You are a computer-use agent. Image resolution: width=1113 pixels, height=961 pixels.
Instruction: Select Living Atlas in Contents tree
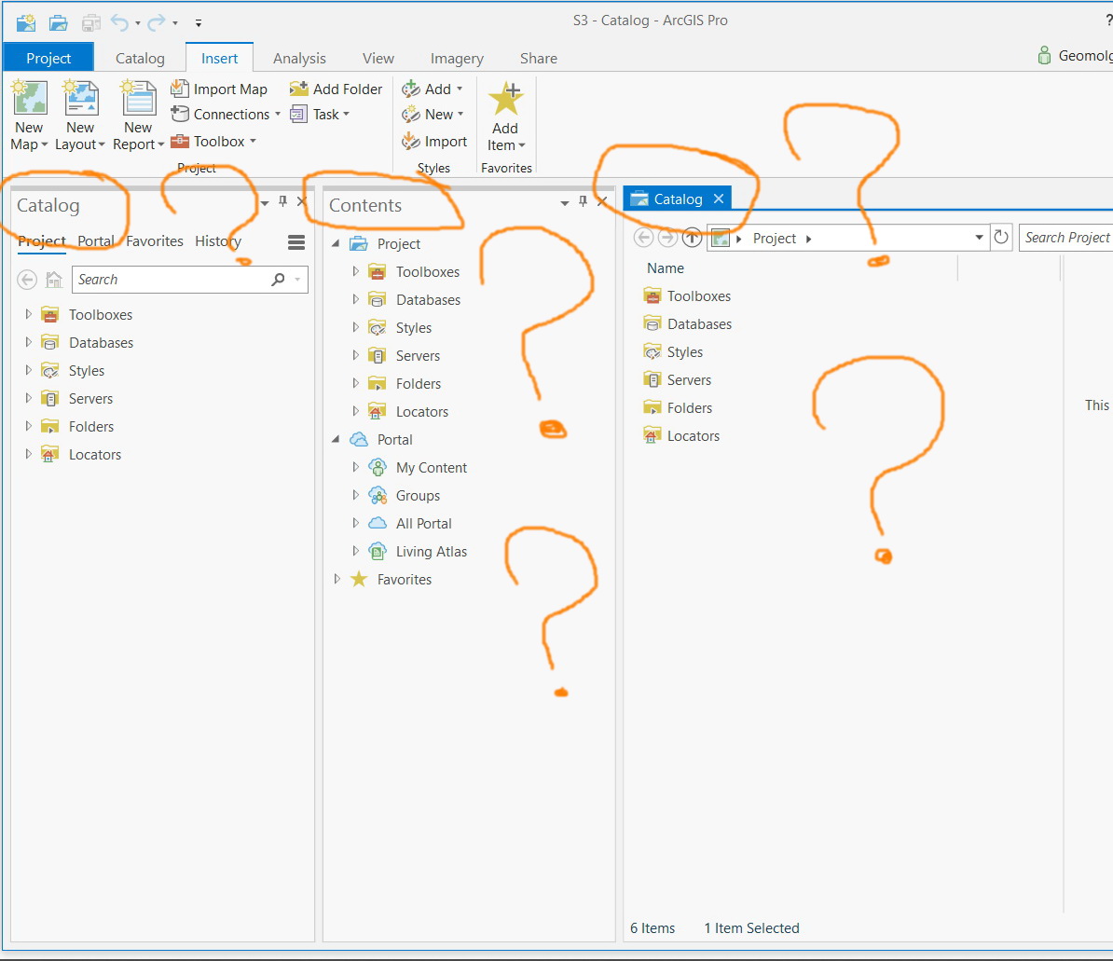tap(431, 552)
